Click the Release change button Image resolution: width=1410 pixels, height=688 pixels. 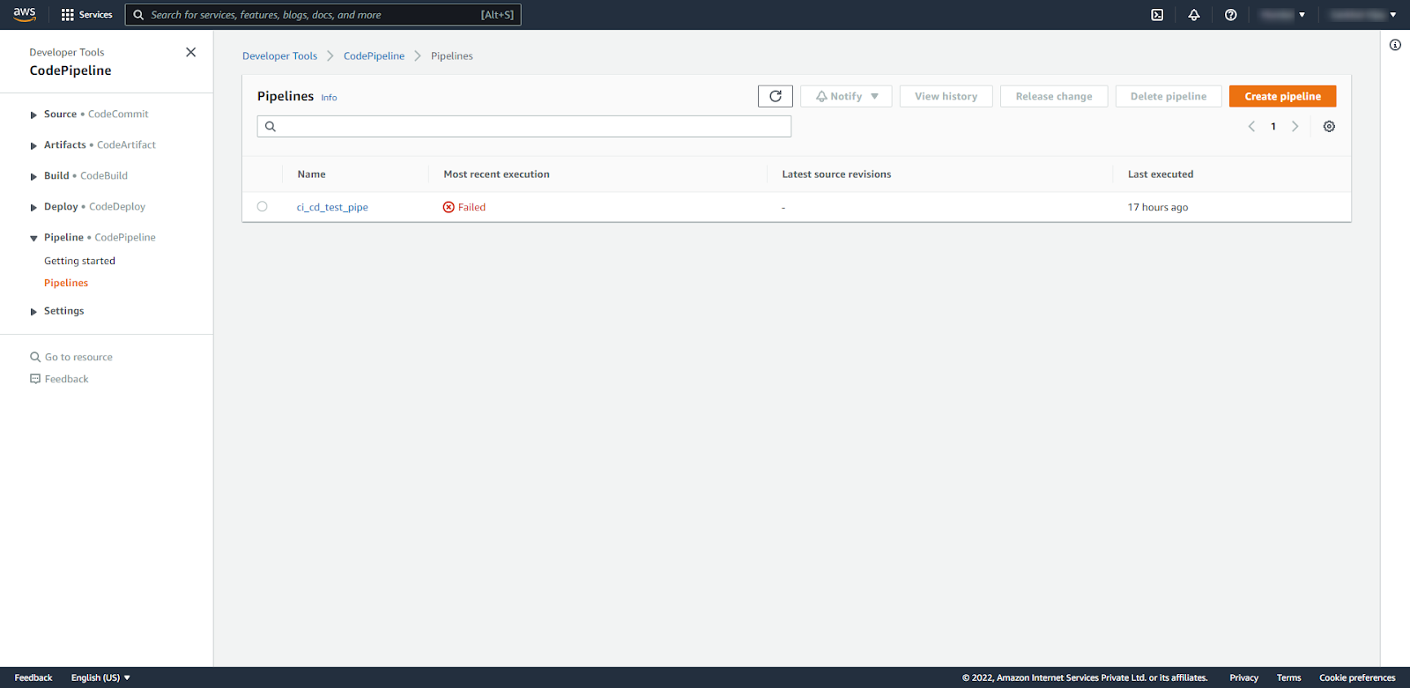tap(1054, 96)
